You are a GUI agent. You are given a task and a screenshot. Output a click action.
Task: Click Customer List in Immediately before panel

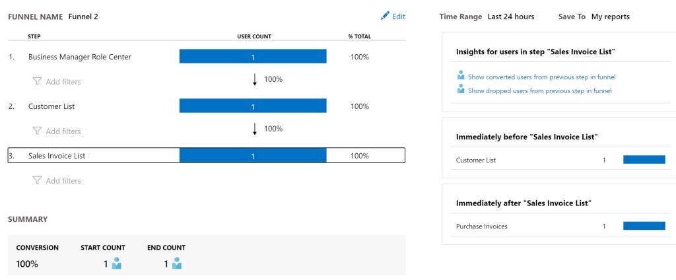(475, 160)
